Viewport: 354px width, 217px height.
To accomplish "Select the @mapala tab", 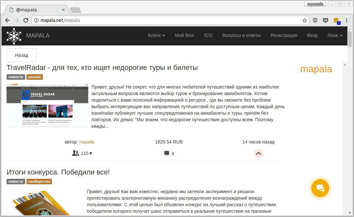I will point(36,10).
